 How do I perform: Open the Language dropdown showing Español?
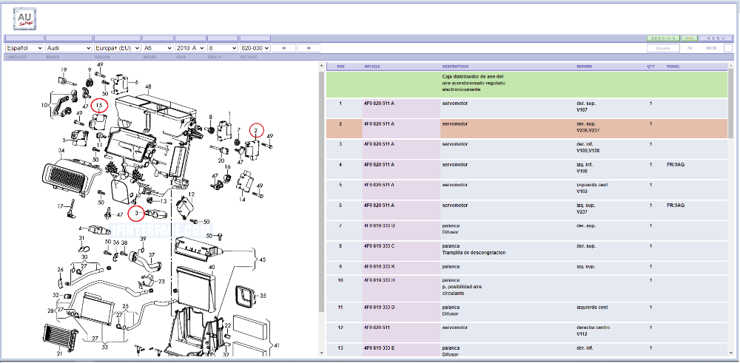click(24, 48)
